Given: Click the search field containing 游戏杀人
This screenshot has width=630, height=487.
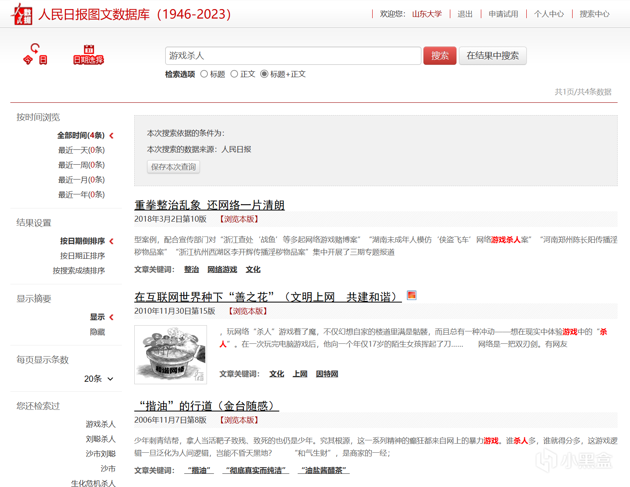Looking at the screenshot, I should pos(293,56).
